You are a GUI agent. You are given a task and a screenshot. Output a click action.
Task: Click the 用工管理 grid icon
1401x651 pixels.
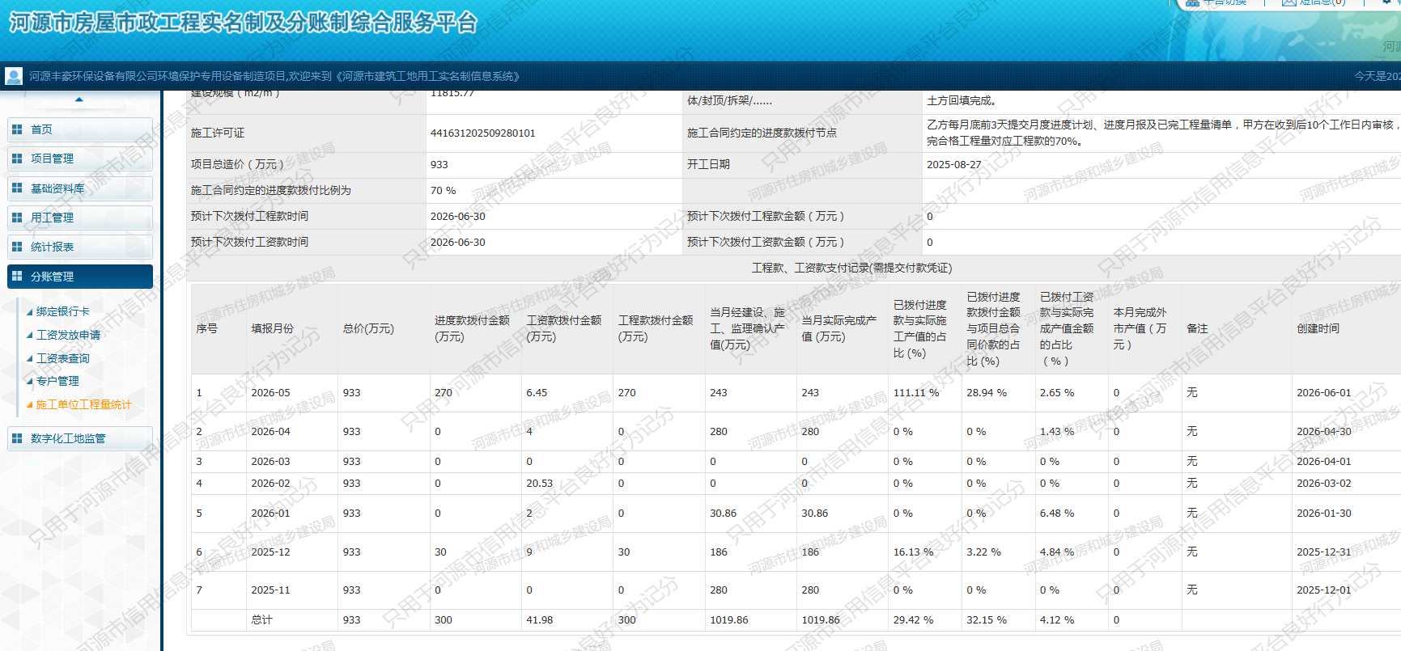point(17,218)
